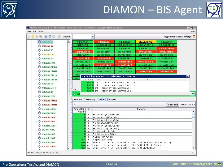Viewport: 223px width, 167px height.
Task: Click the icon in the green device header
Action: (x=74, y=94)
